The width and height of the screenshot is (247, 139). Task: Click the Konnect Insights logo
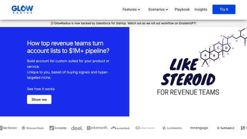pyautogui.click(x=145, y=128)
